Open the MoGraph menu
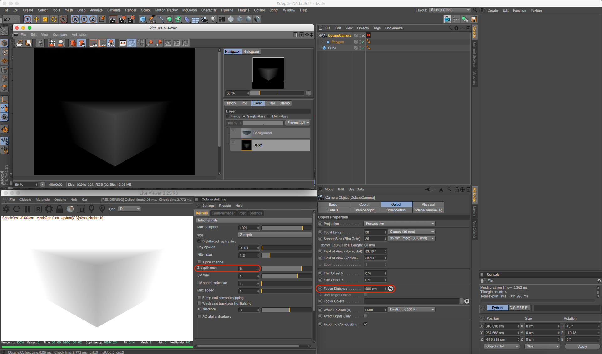 (x=189, y=10)
